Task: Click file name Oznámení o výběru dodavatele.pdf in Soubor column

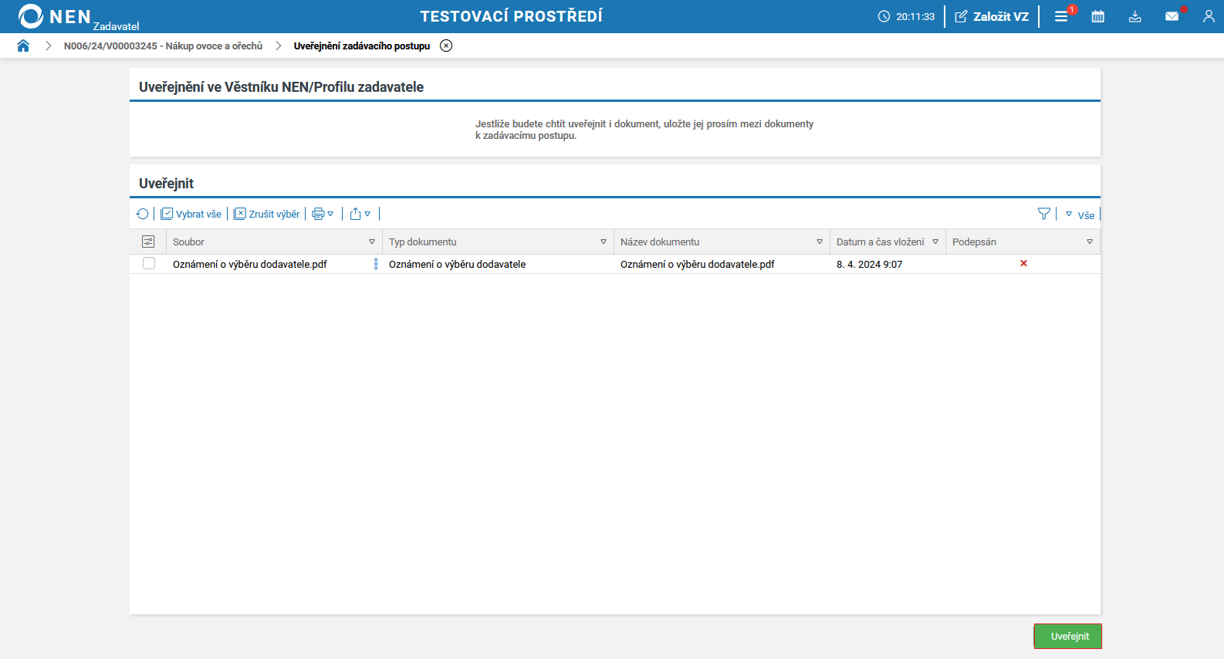Action: click(250, 264)
